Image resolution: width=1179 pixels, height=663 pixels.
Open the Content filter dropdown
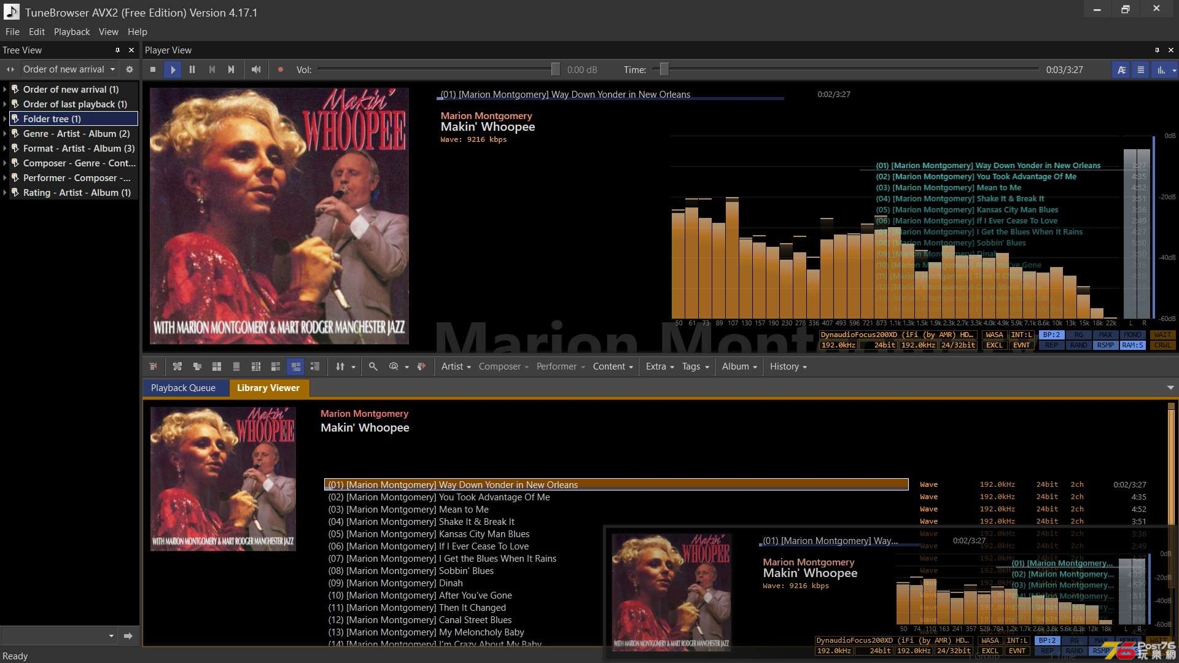(612, 366)
